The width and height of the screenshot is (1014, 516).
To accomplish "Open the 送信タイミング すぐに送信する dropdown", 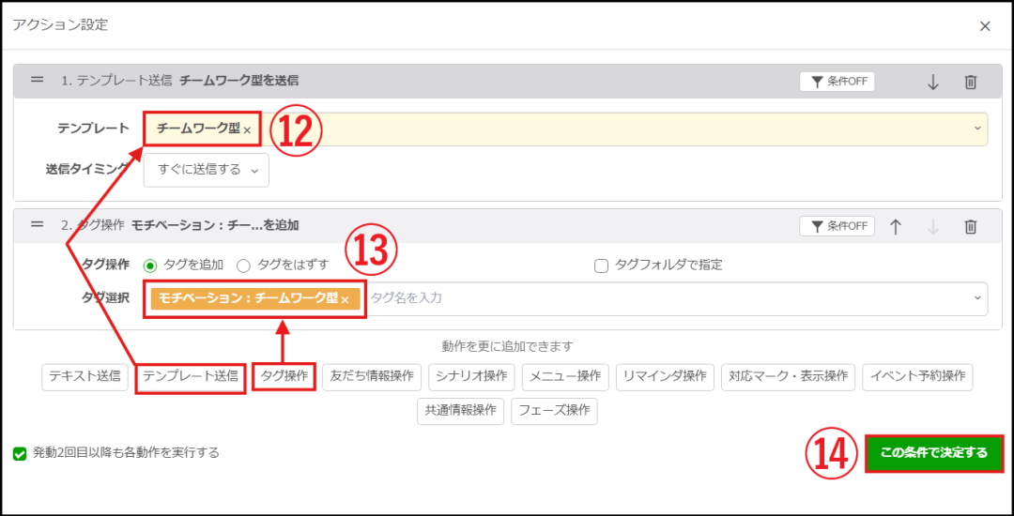I will pos(207,170).
